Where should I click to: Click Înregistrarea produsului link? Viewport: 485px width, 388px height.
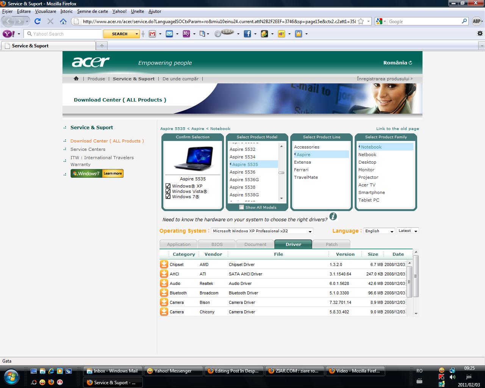coord(384,78)
